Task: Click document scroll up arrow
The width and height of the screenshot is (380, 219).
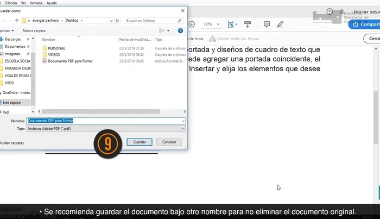Action: (376, 49)
